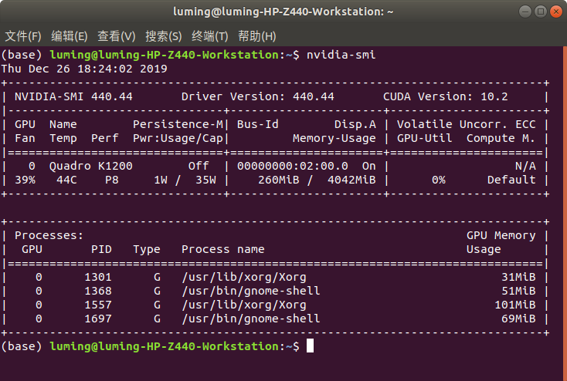Open the 查看(V) menu

(x=116, y=36)
